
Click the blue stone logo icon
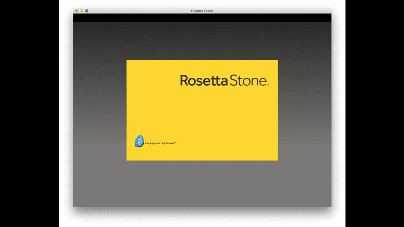click(x=139, y=141)
